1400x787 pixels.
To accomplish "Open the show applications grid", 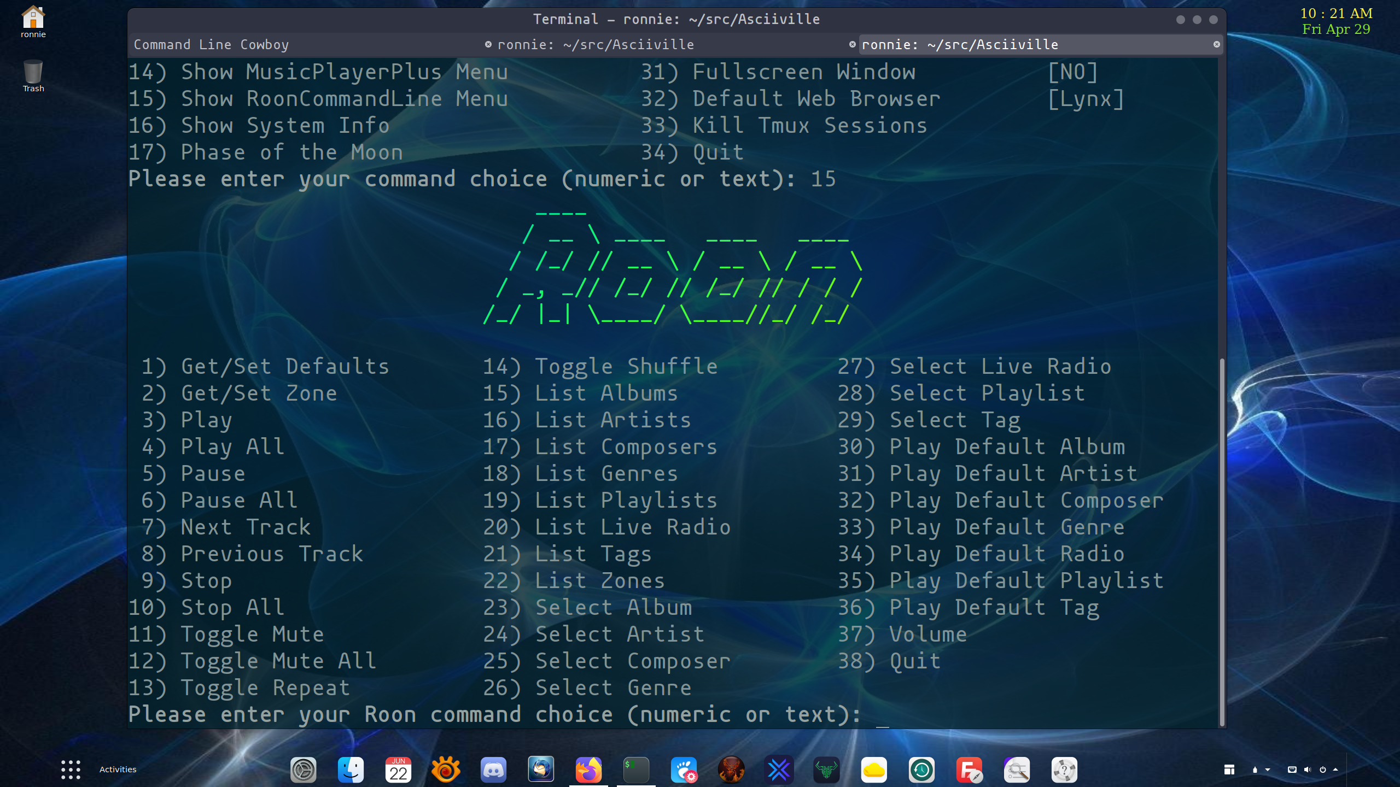I will point(71,770).
